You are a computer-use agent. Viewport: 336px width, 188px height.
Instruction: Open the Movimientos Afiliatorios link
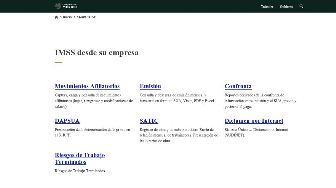(87, 86)
